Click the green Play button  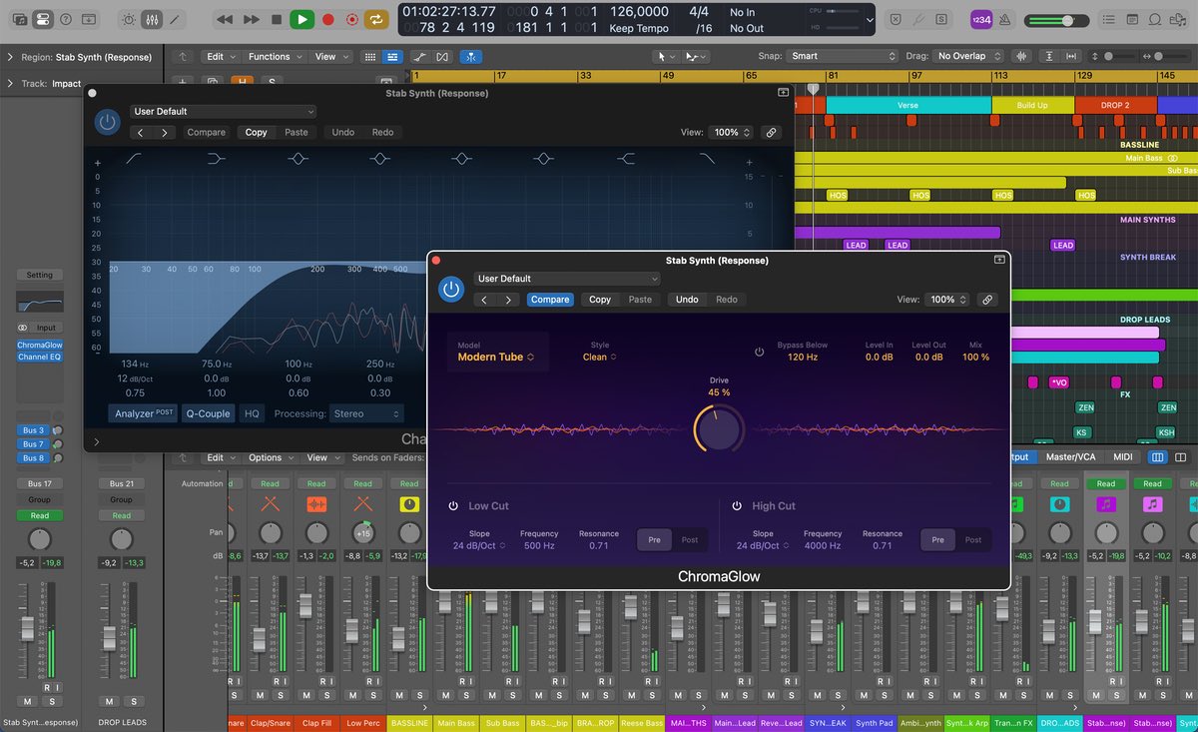point(301,19)
